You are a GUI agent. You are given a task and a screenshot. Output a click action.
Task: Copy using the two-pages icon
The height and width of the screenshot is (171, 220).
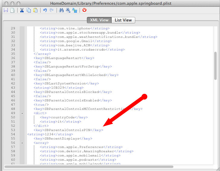pos(29,10)
